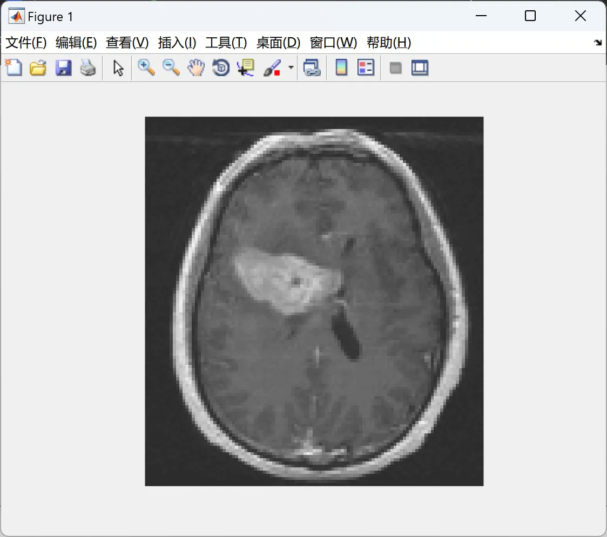This screenshot has width=607, height=537.
Task: Insert a legend using the toolbar icon
Action: [366, 67]
